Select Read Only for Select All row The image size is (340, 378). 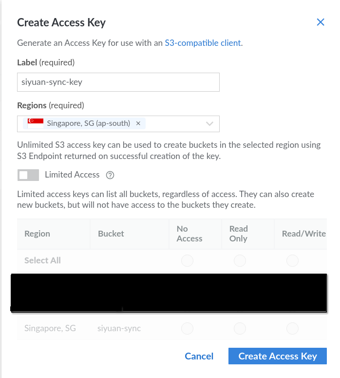click(240, 261)
